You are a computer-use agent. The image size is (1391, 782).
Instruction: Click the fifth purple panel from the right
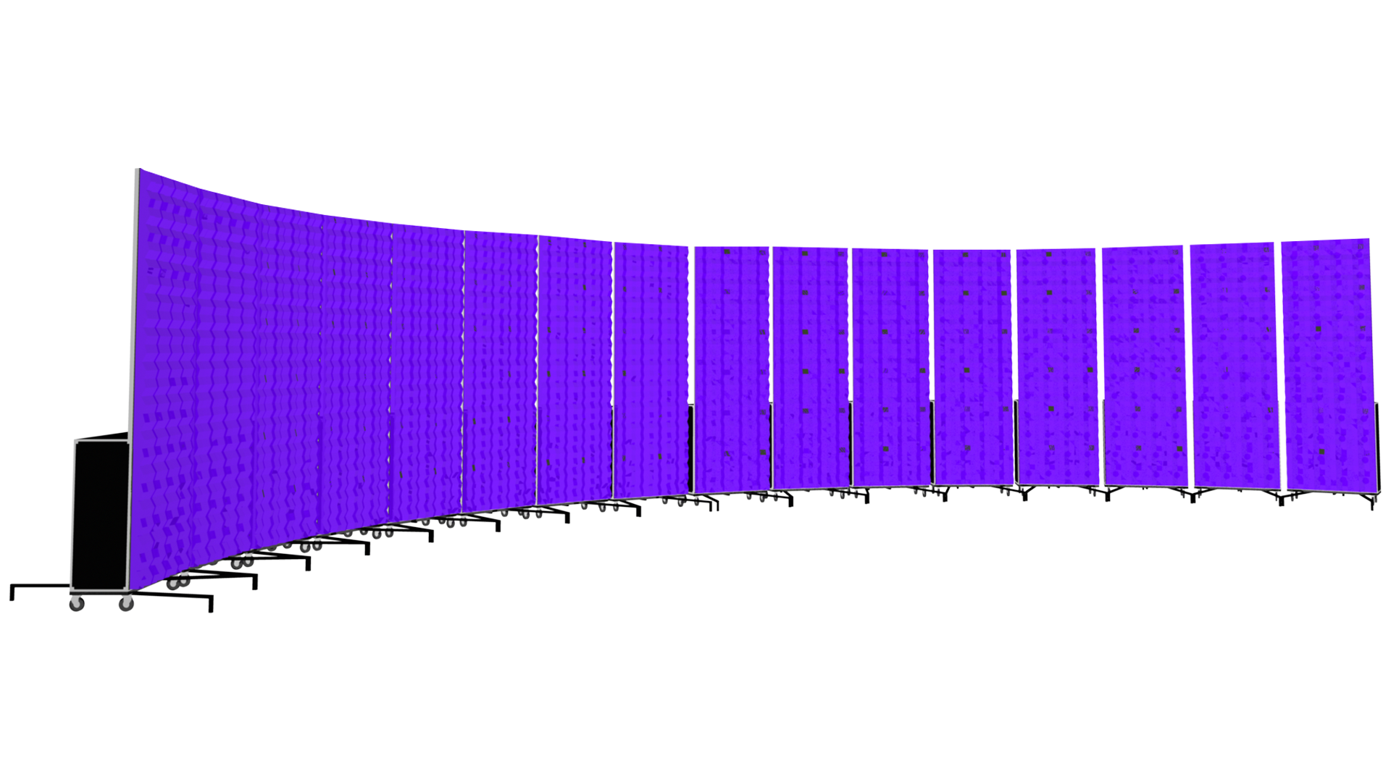[x=973, y=326]
